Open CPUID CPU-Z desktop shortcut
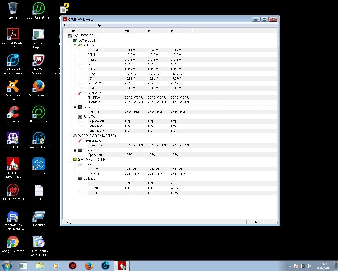Screen dimensions: 338x271 13,141
